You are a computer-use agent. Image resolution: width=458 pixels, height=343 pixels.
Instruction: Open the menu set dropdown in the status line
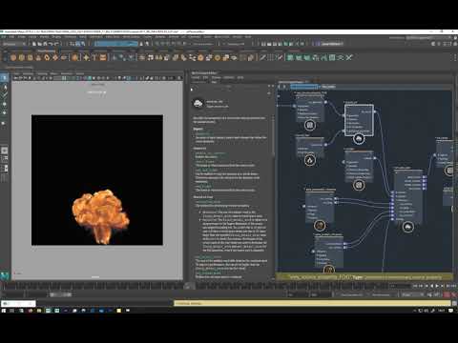coord(14,44)
